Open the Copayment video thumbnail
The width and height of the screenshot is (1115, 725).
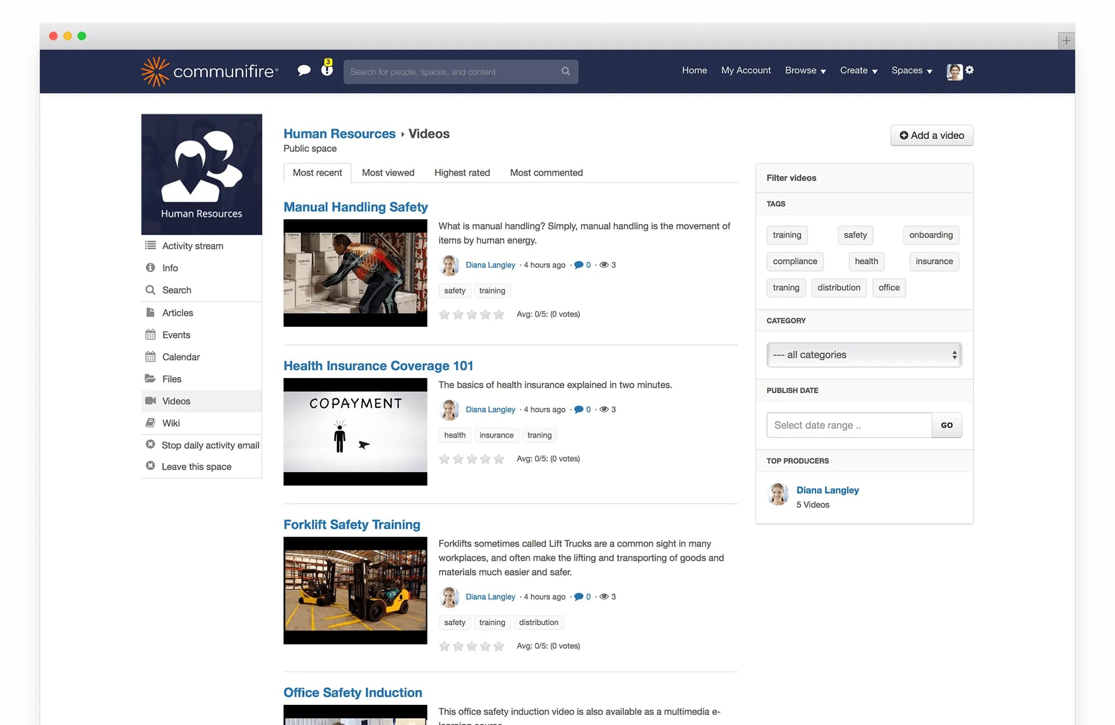[x=355, y=432]
